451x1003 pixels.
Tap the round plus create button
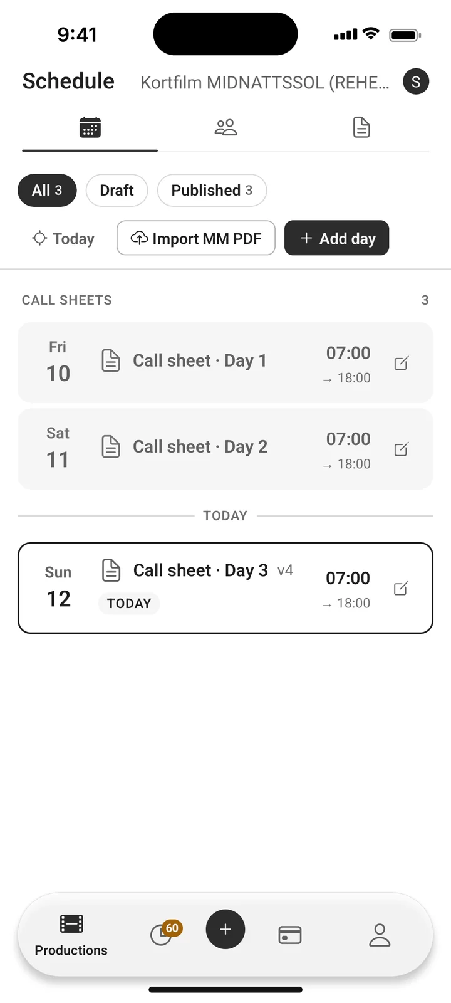coord(225,929)
